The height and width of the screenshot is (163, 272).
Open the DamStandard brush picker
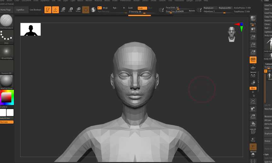7,22
